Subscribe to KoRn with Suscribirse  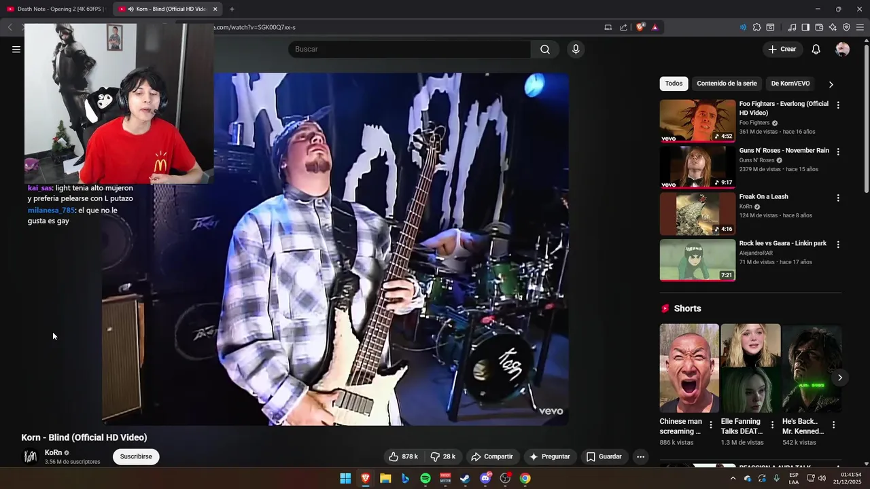pos(136,456)
